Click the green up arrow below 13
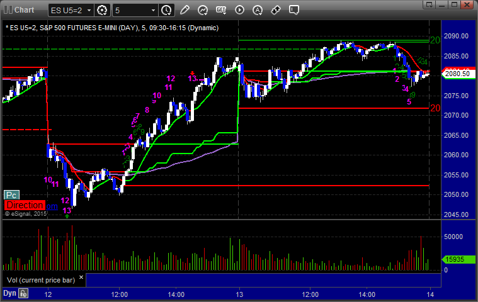The height and width of the screenshot is (302, 478). [x=67, y=216]
